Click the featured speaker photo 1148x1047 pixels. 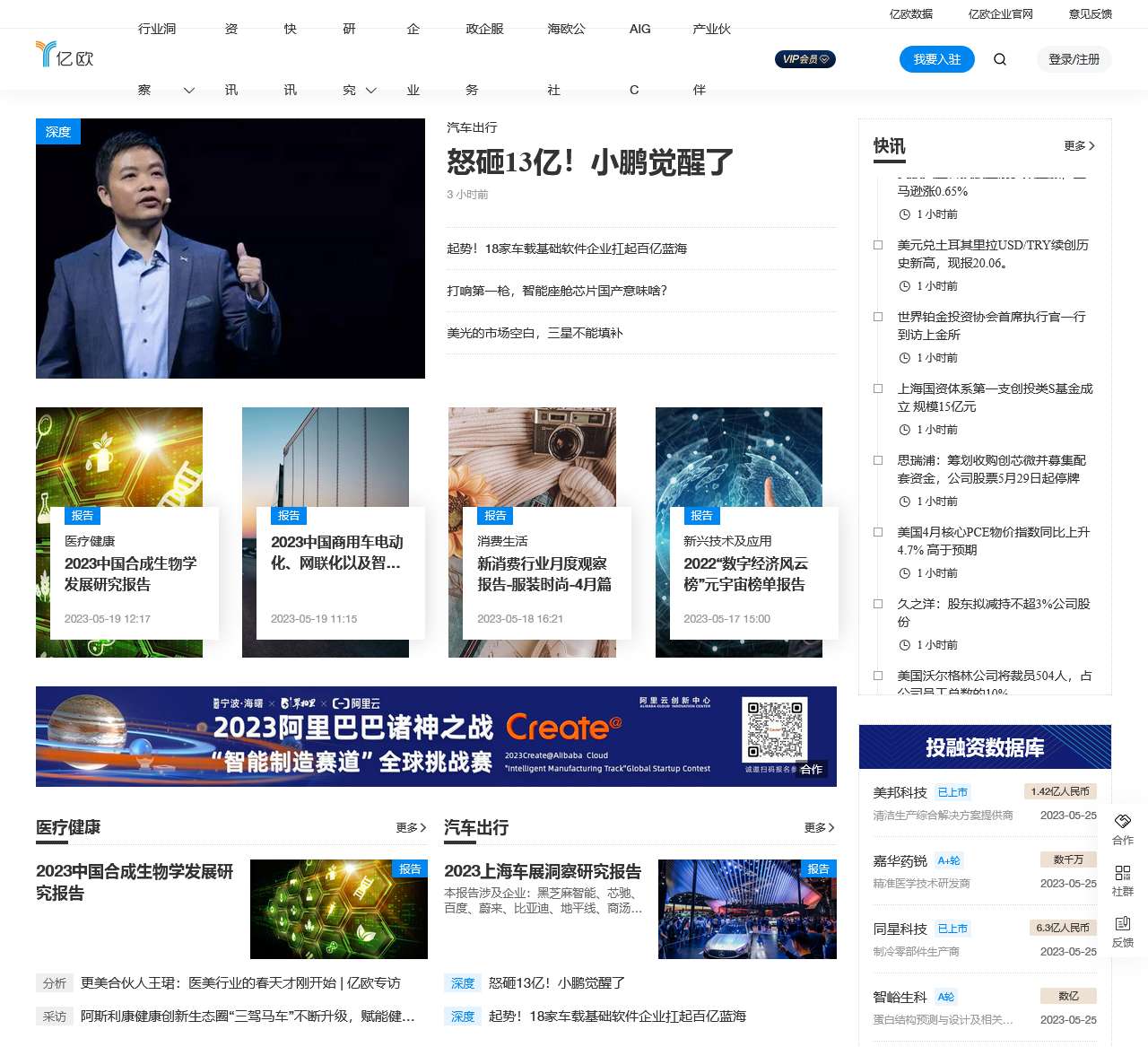pyautogui.click(x=230, y=249)
